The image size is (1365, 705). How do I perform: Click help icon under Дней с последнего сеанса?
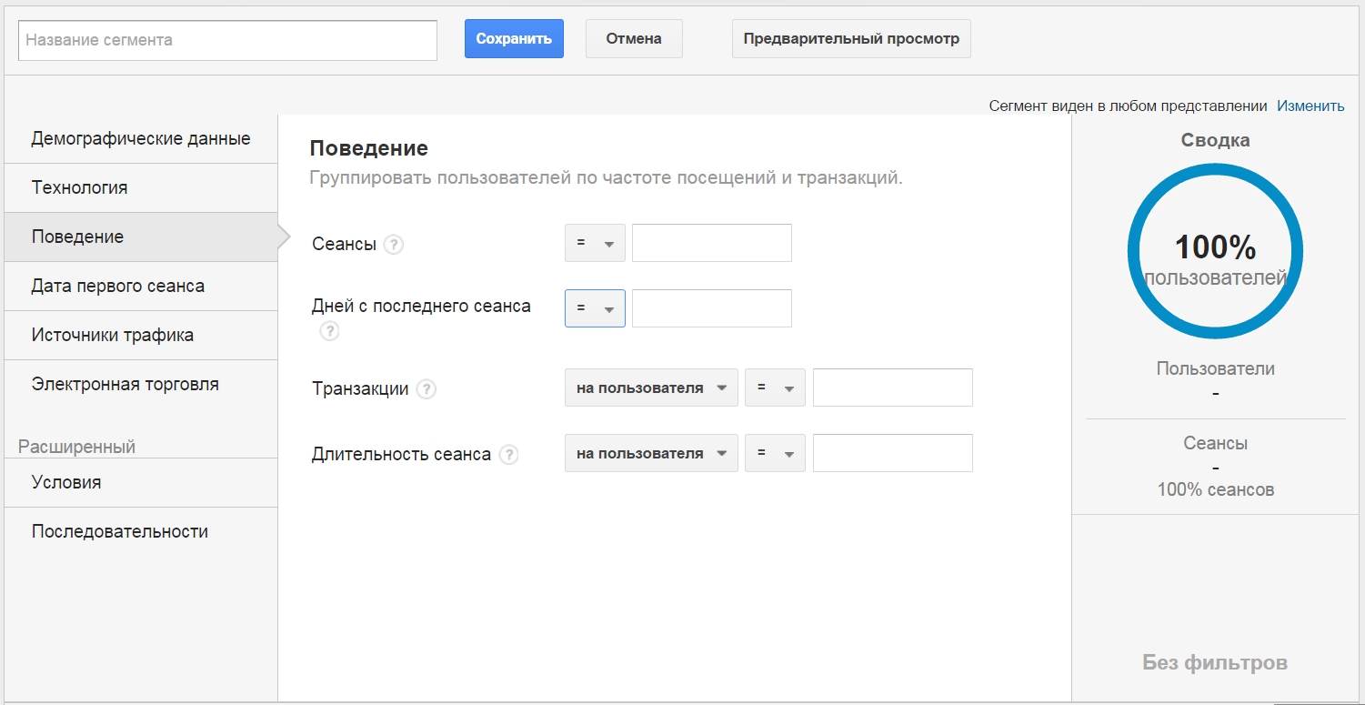click(x=329, y=332)
